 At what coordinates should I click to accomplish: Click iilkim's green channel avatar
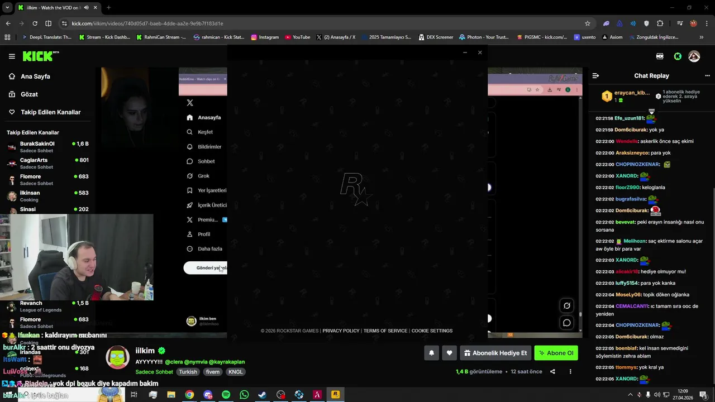(x=117, y=357)
